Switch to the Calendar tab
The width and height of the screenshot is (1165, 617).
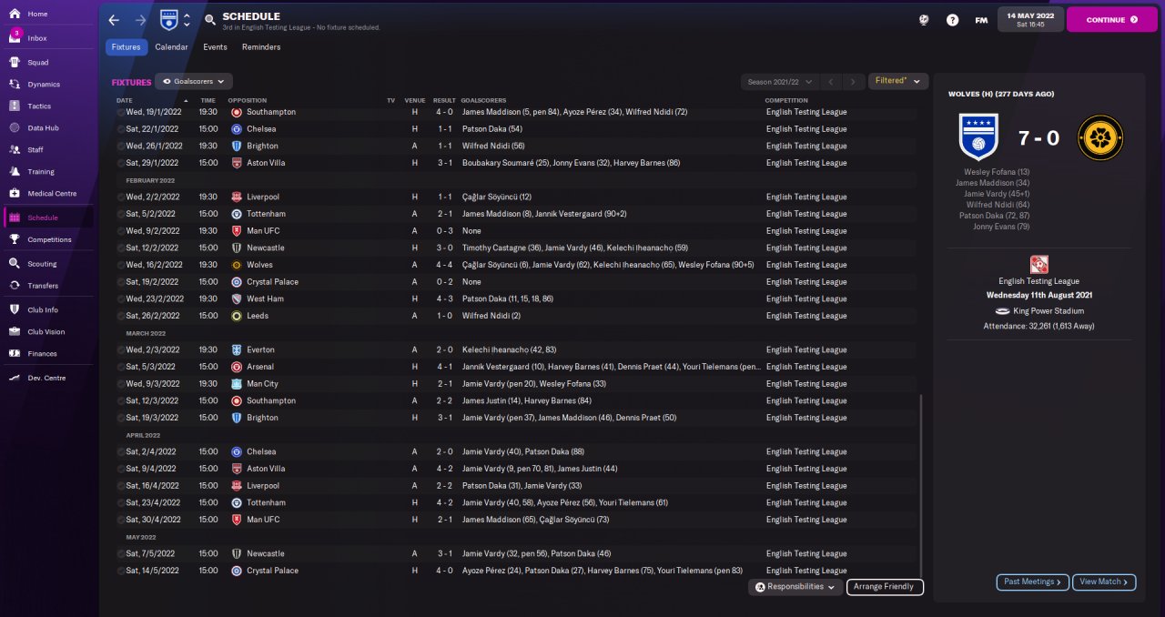click(x=171, y=47)
